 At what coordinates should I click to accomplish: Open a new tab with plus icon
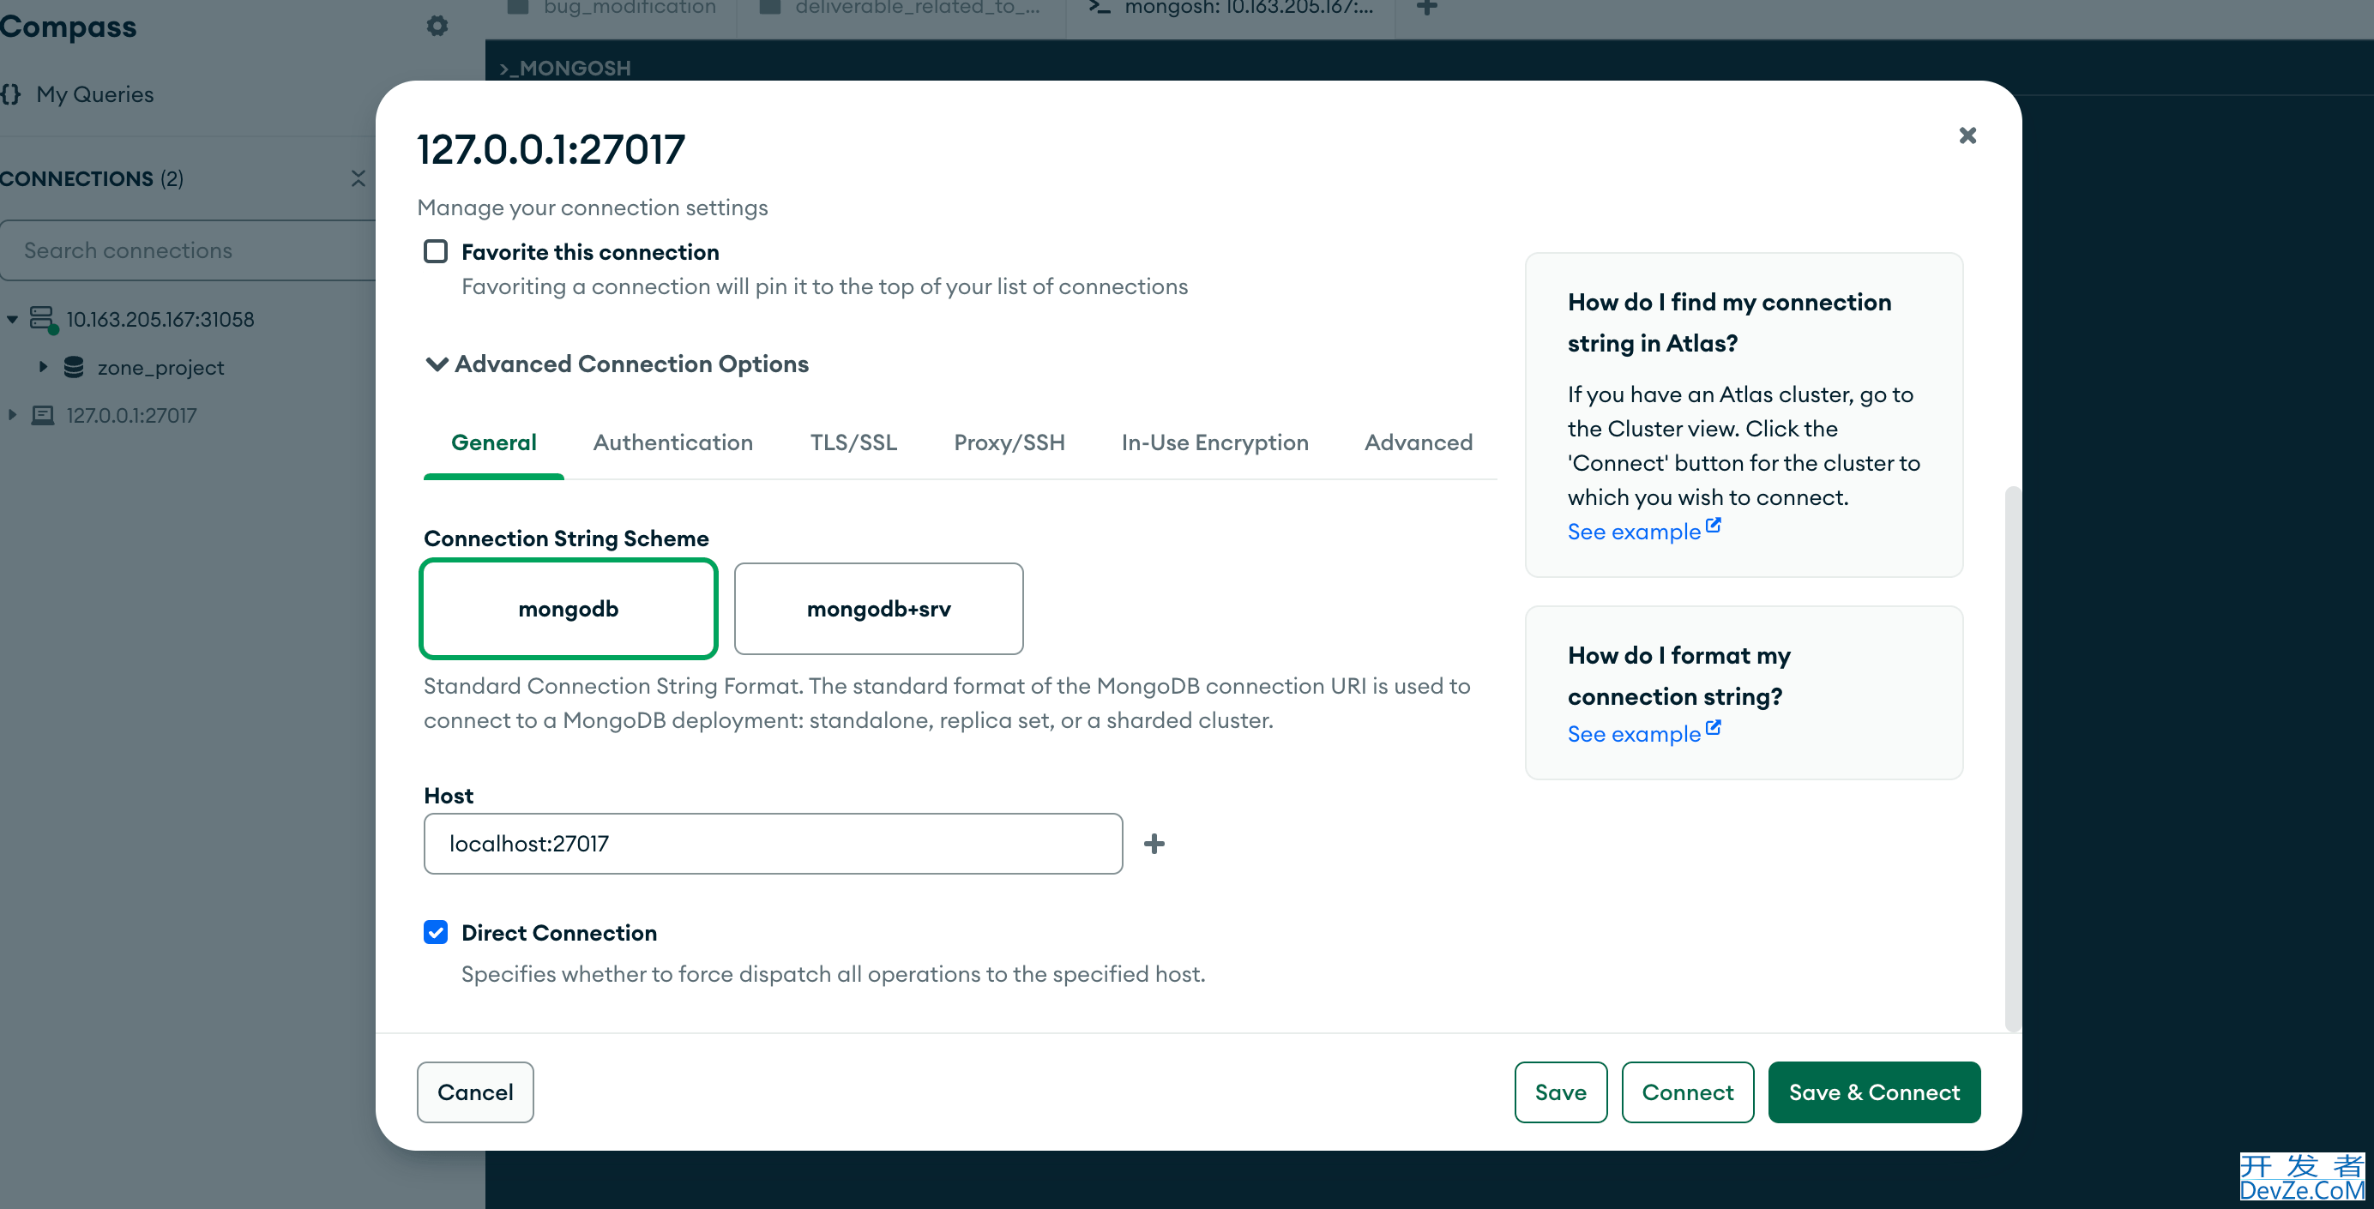(1426, 9)
